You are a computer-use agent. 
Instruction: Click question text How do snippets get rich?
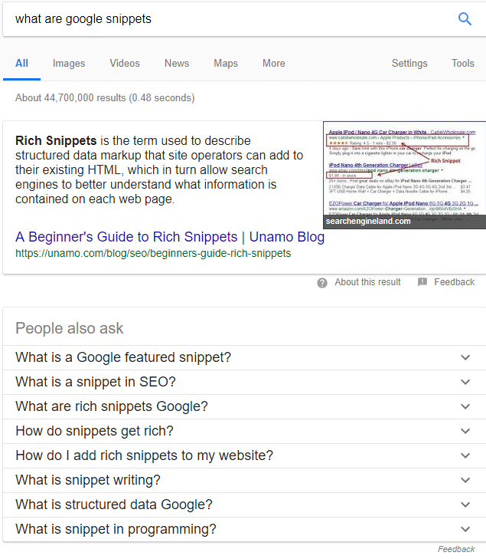[x=94, y=431]
